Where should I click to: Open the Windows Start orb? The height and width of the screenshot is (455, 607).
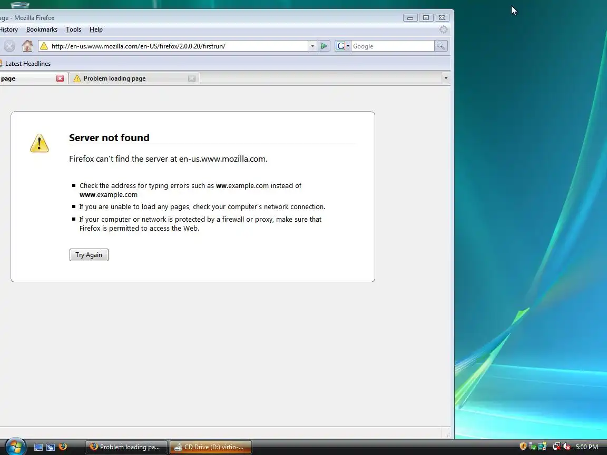[x=15, y=447]
